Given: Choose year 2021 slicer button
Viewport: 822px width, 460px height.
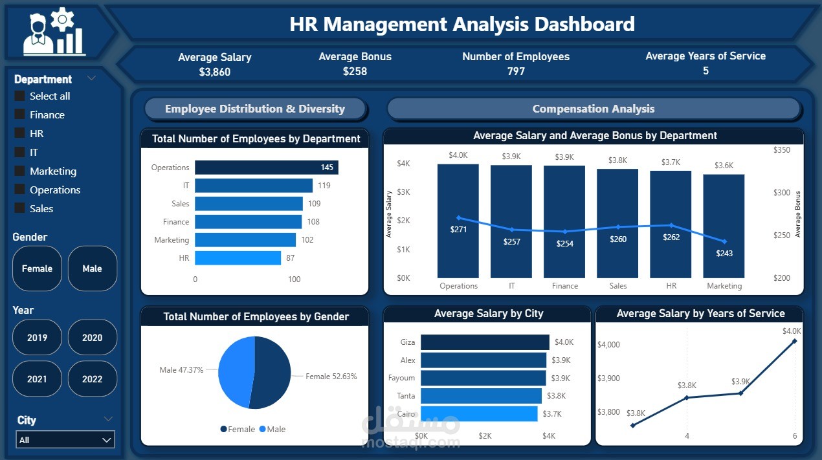Looking at the screenshot, I should (x=37, y=378).
